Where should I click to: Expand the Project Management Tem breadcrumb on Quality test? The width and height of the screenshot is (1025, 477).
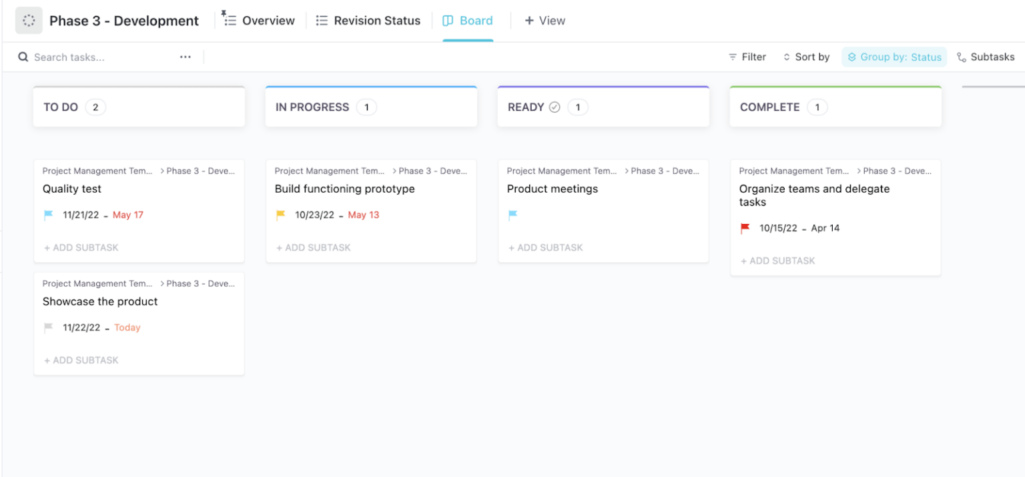pyautogui.click(x=97, y=171)
